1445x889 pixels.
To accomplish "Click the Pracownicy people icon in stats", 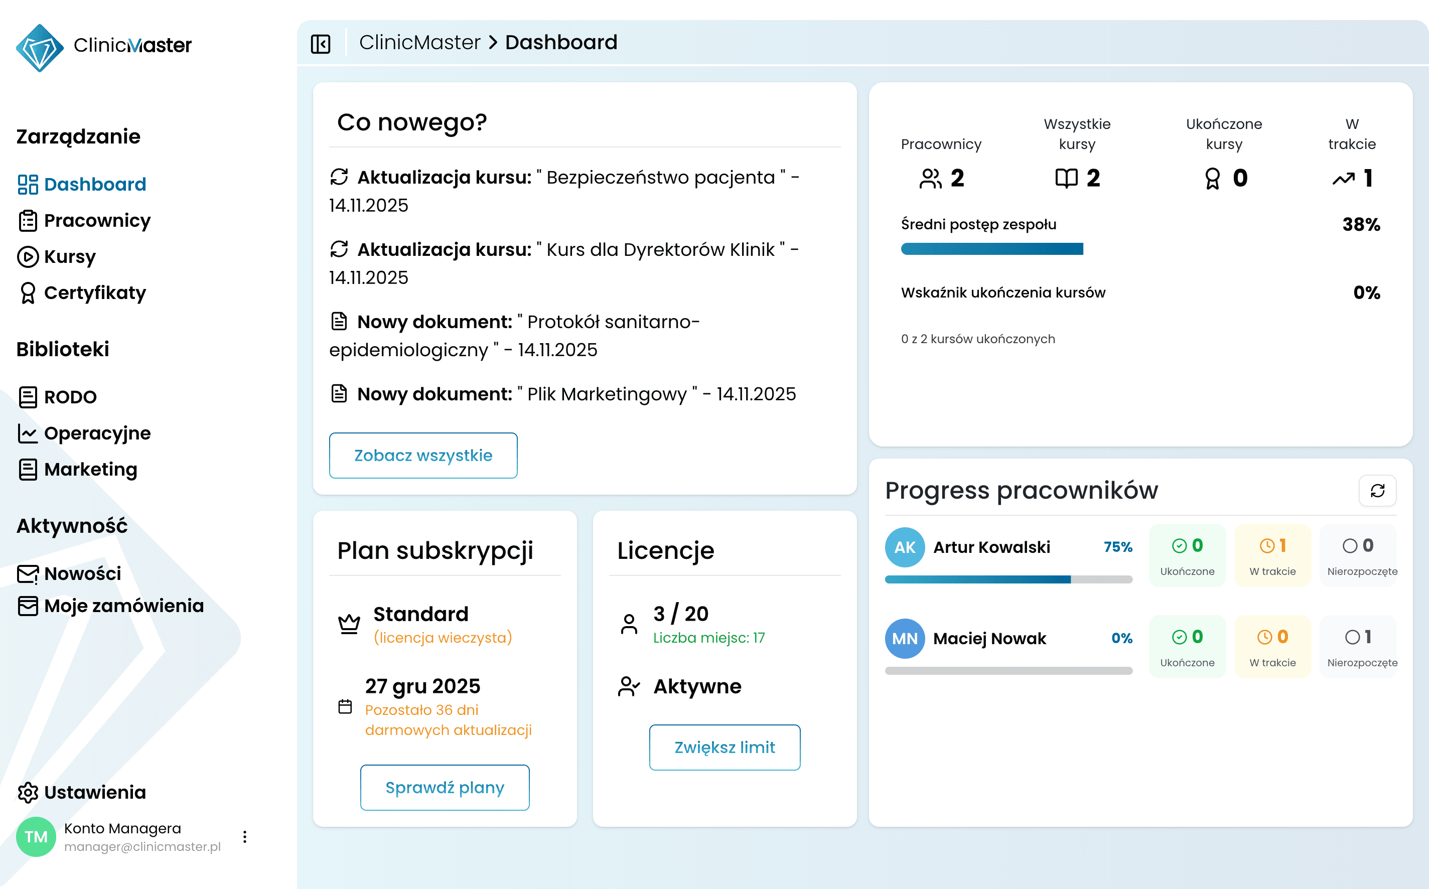I will coord(930,178).
